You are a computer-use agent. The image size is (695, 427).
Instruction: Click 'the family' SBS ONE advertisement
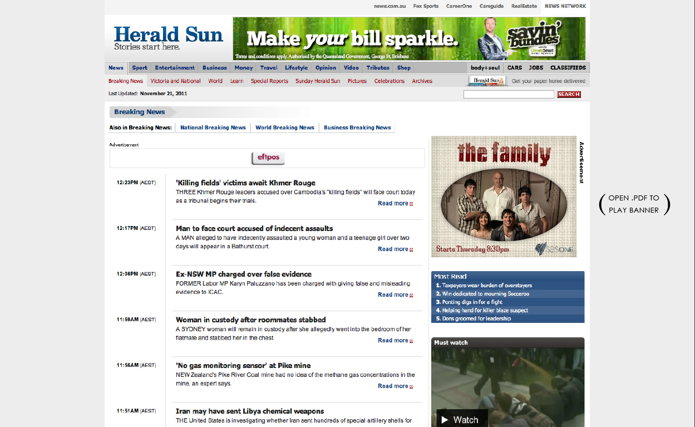click(504, 197)
